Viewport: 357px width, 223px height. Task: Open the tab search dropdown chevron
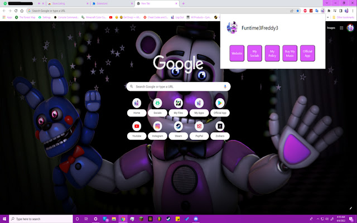point(327,3)
